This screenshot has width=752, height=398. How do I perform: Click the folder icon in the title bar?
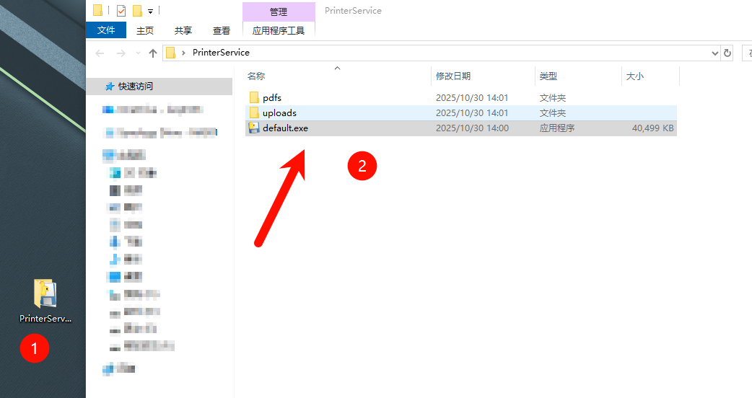pyautogui.click(x=98, y=10)
